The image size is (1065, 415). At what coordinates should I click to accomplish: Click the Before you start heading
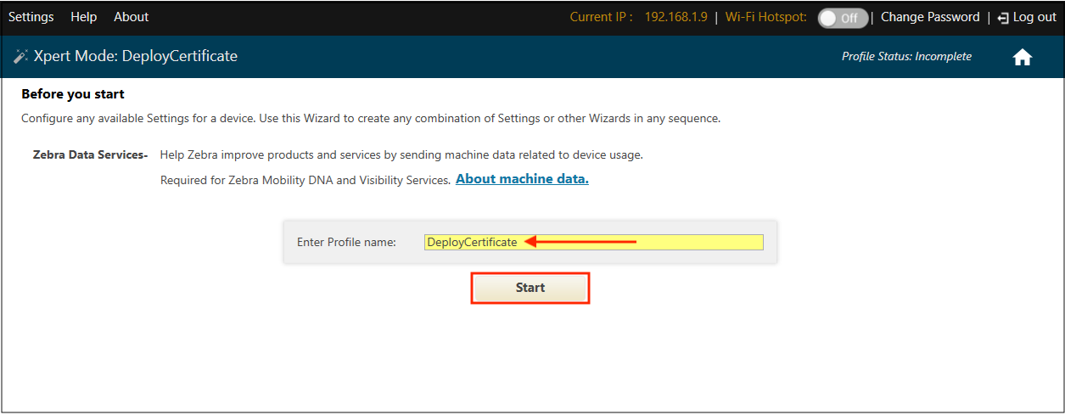pyautogui.click(x=73, y=94)
